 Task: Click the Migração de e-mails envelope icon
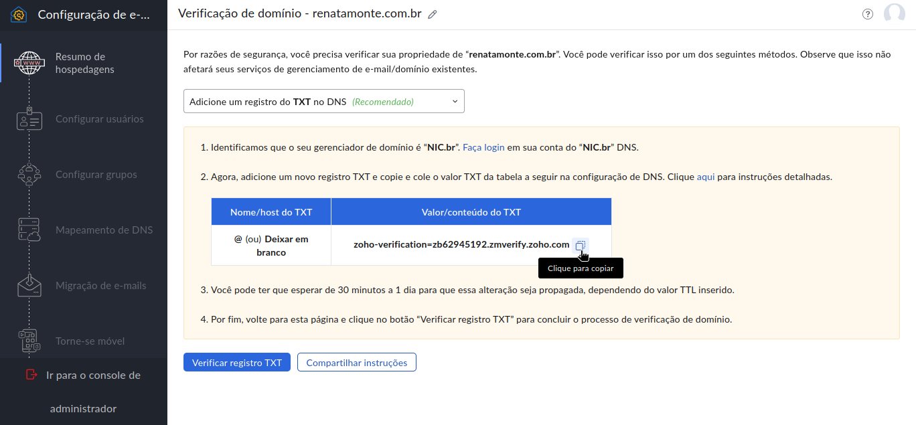tap(29, 286)
